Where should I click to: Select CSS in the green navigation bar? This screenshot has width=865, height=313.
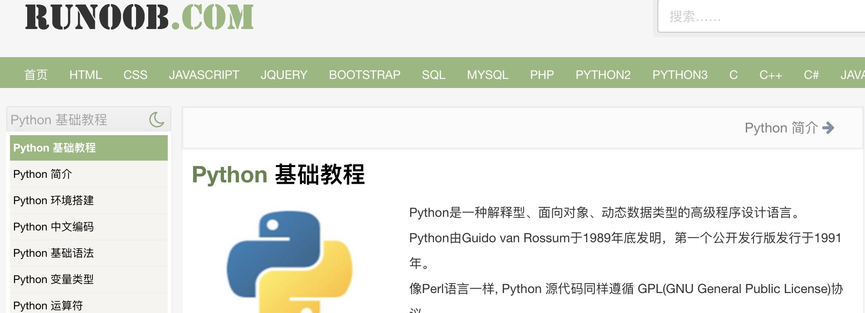(x=135, y=75)
